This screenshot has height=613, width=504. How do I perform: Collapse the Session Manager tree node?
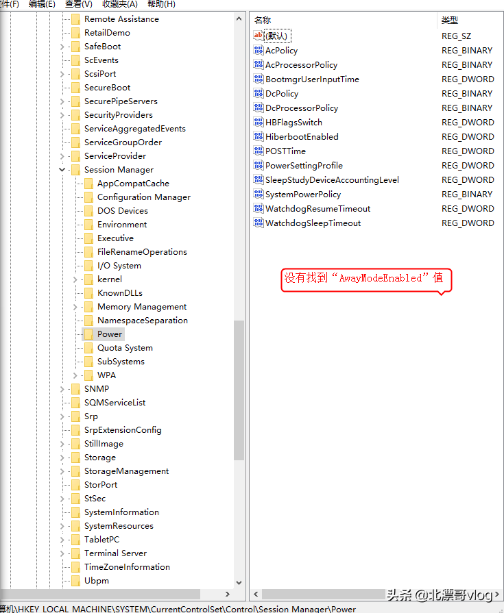(x=62, y=170)
